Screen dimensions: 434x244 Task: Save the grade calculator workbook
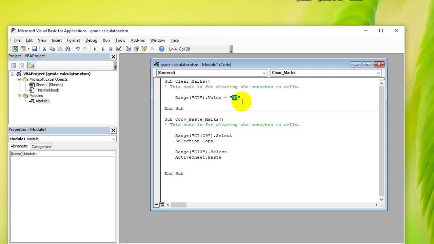point(35,49)
